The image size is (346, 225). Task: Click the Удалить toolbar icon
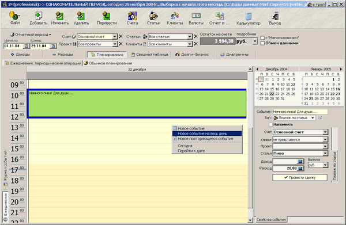[81, 18]
